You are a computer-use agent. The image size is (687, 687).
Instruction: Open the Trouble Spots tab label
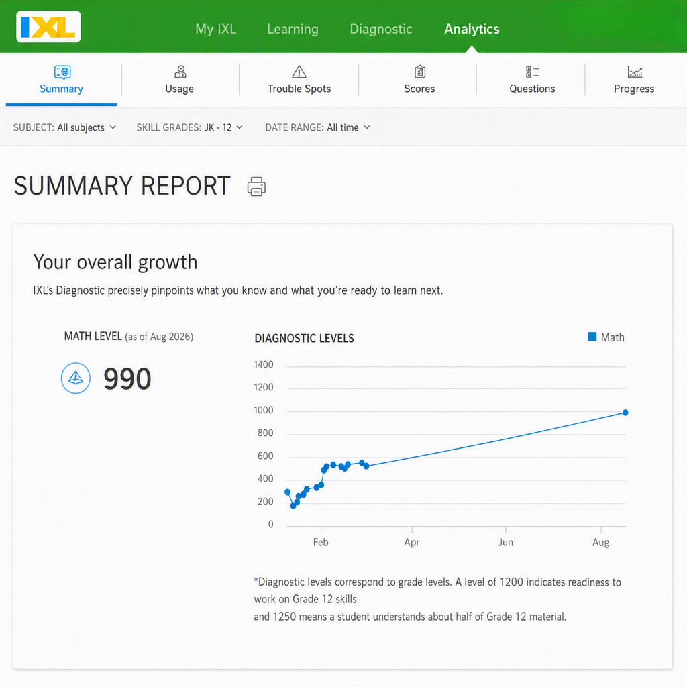[299, 89]
